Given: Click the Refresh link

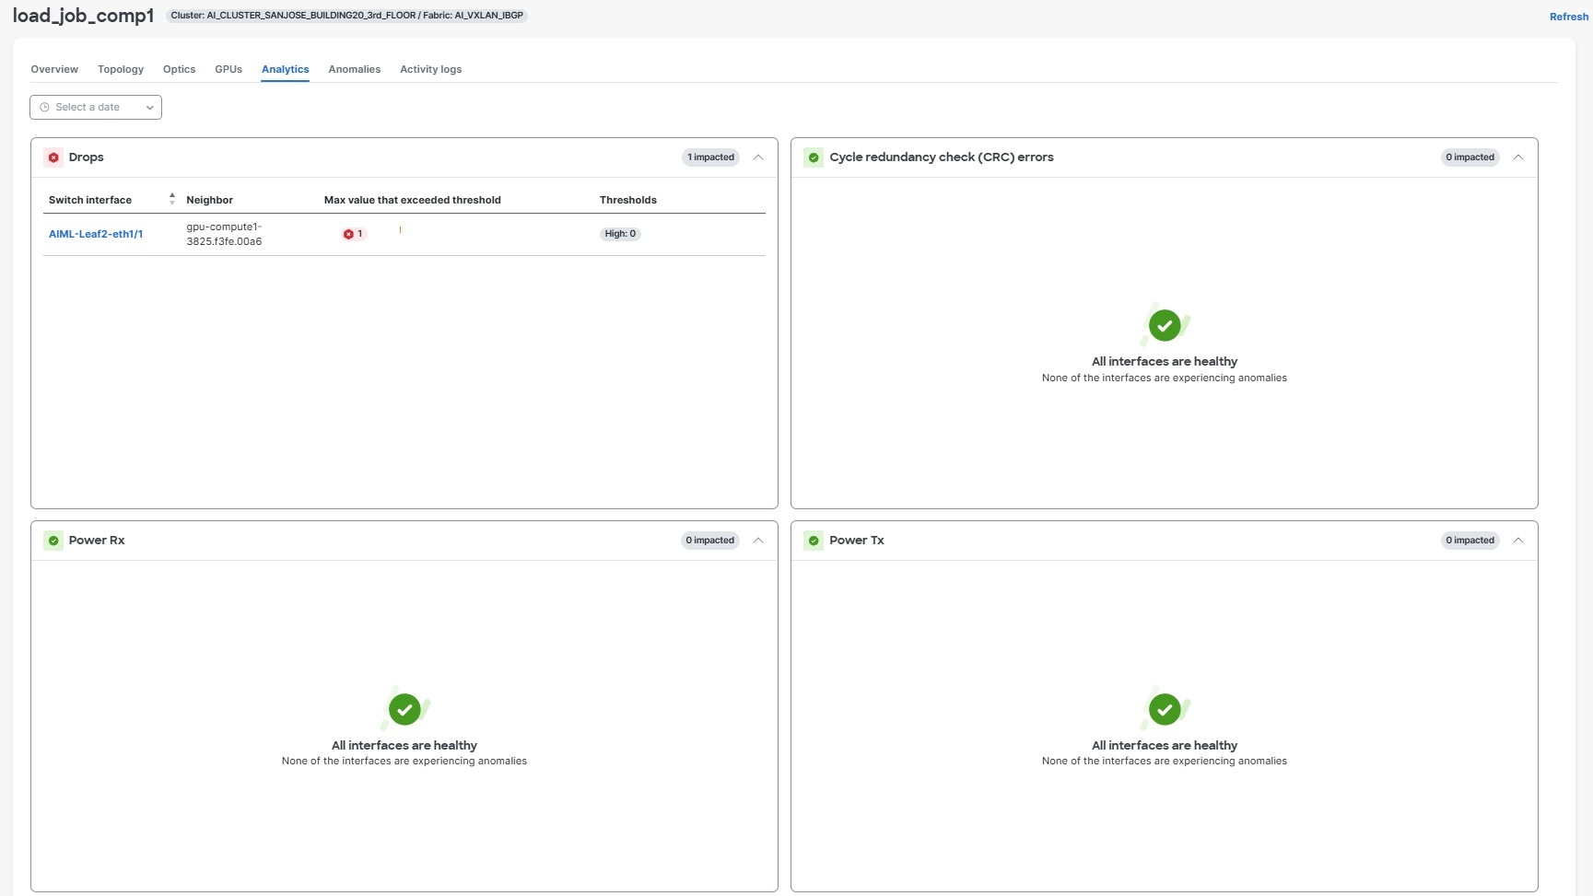Looking at the screenshot, I should (1568, 17).
